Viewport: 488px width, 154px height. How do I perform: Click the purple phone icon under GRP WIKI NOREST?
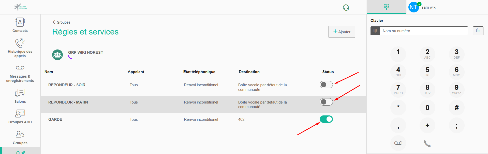point(70,57)
